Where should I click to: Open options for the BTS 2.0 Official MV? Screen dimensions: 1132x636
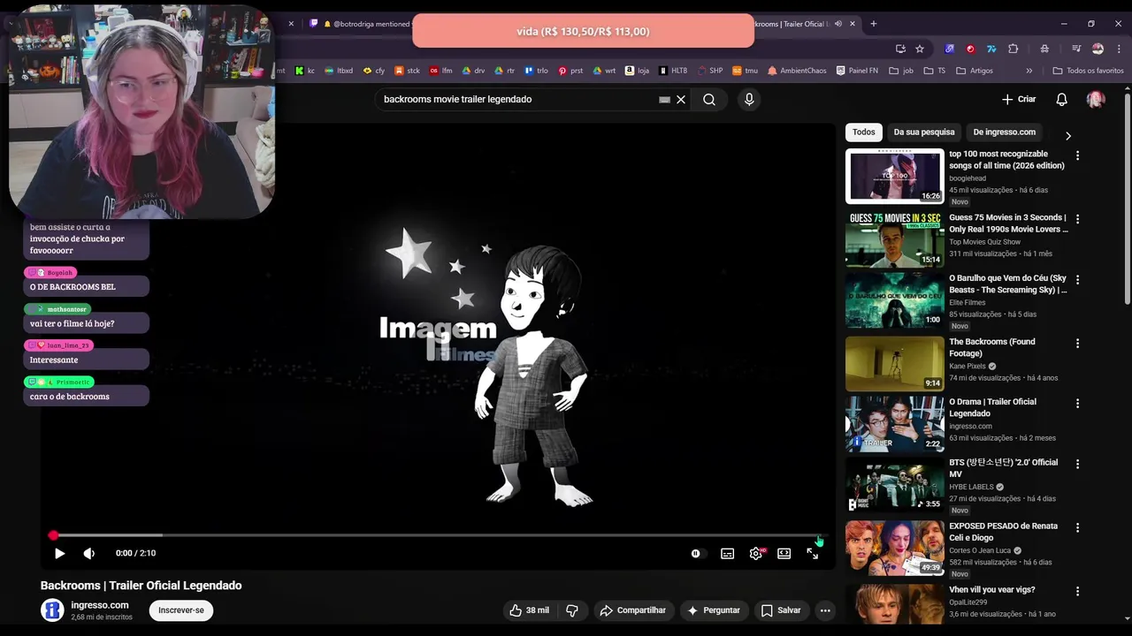point(1077,465)
